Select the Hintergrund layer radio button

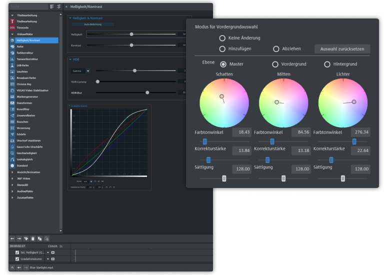(327, 64)
